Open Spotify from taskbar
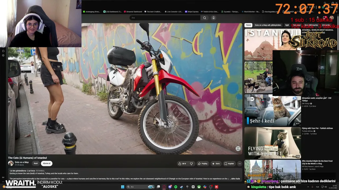This screenshot has height=190, width=339. pyautogui.click(x=176, y=187)
